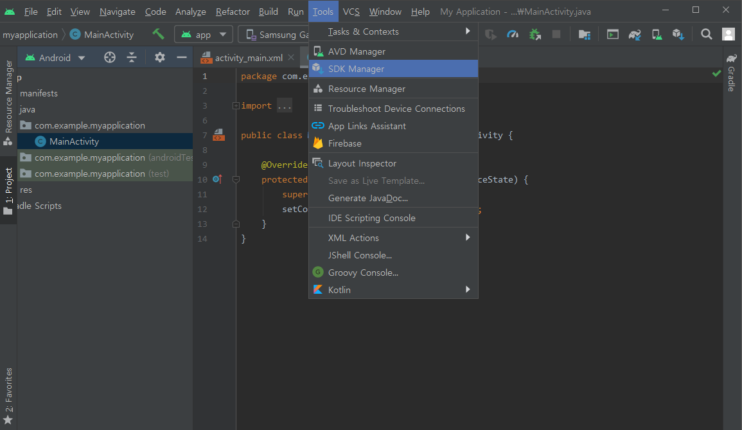Screen dimensions: 742x430
Task: Choose Troubleshoot Device Connections menu item
Action: click(x=393, y=109)
